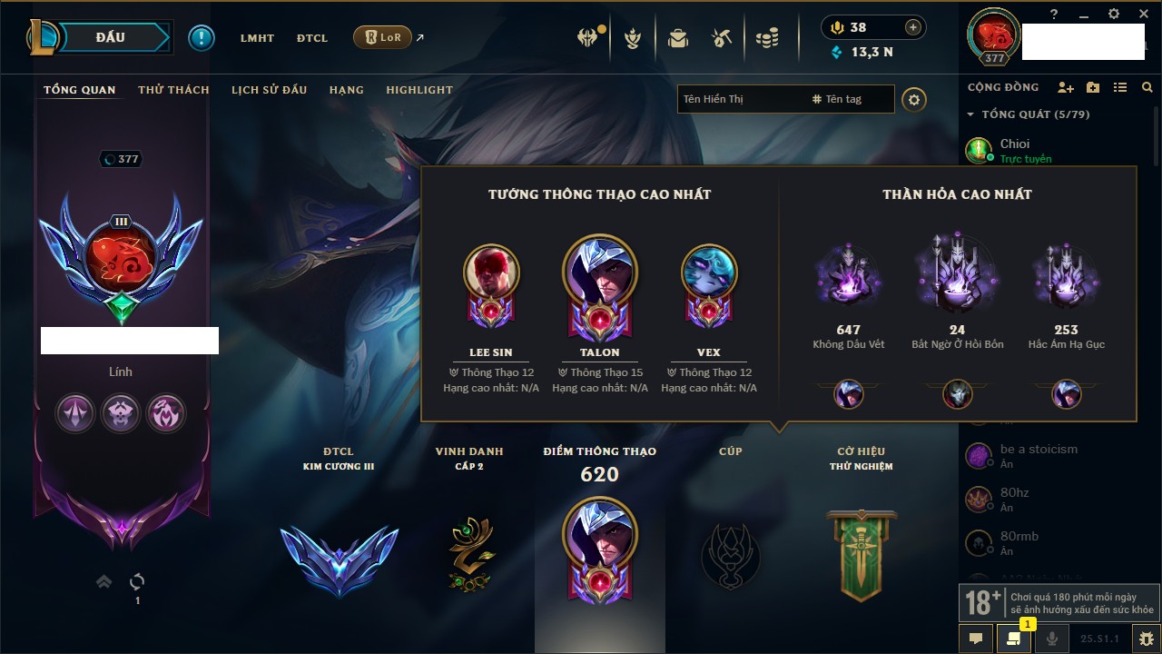Image resolution: width=1162 pixels, height=654 pixels.
Task: Open the chat messages panel icon
Action: 976,639
